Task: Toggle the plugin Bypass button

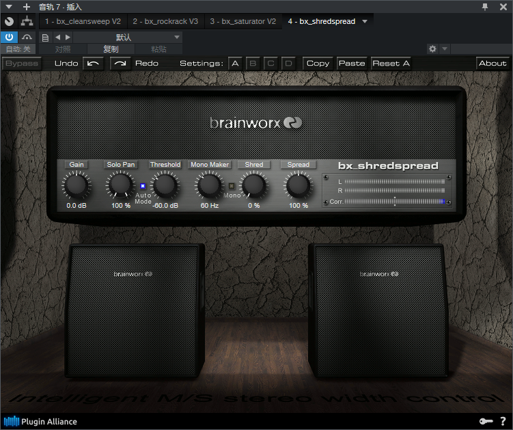Action: (x=22, y=63)
